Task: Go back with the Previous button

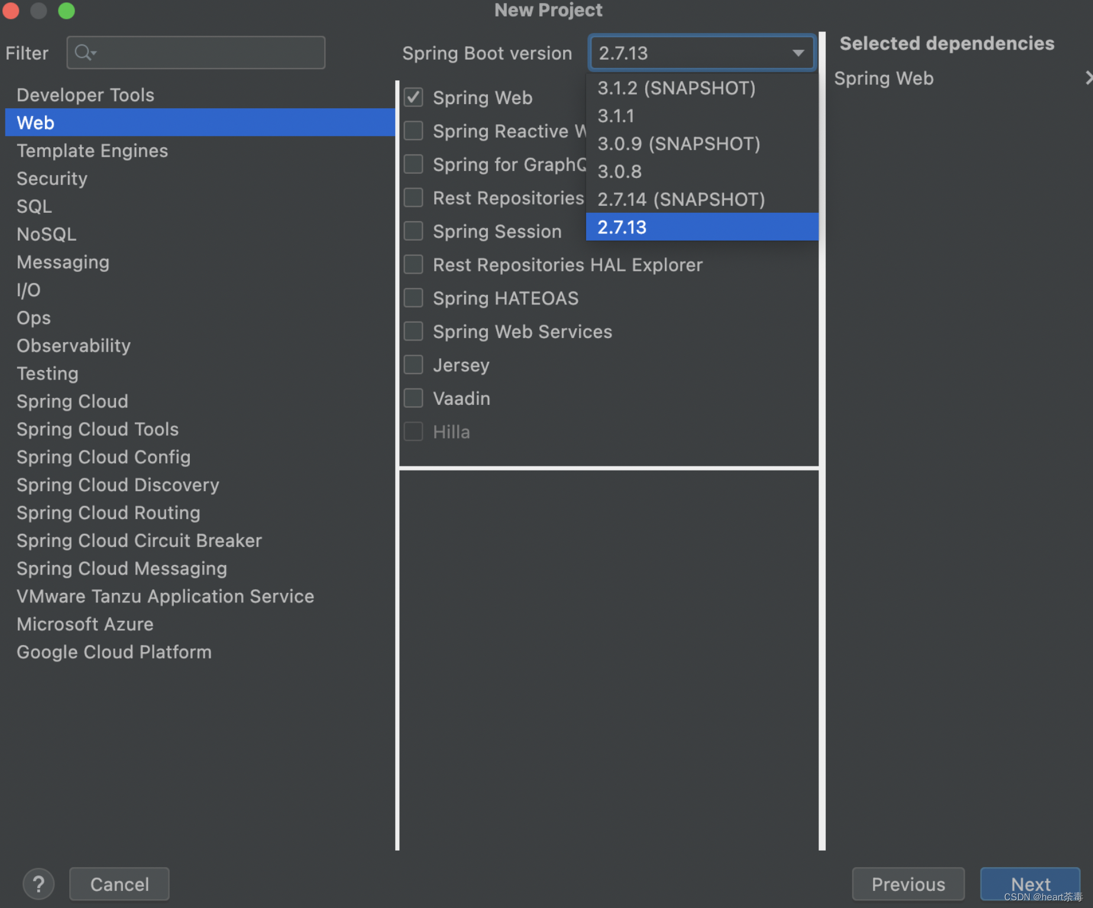Action: 908,884
